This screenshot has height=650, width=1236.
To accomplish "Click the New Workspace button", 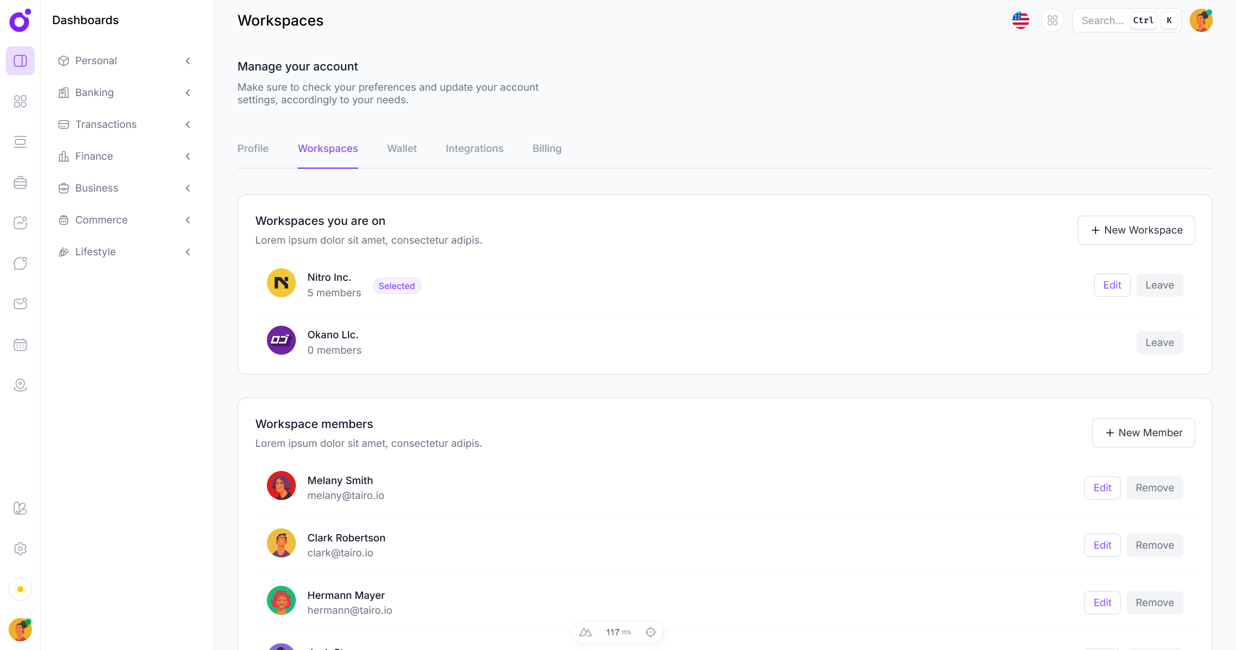I will coord(1136,230).
